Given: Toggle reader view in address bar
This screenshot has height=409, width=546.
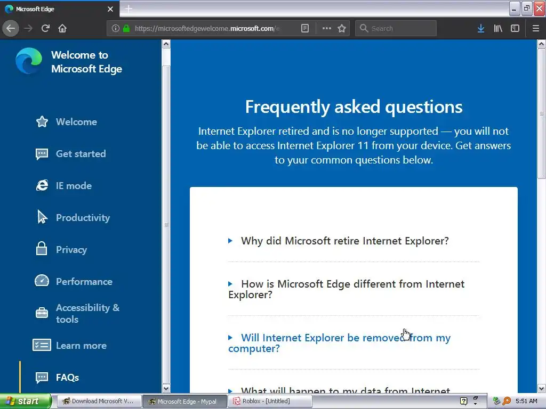Looking at the screenshot, I should pyautogui.click(x=304, y=28).
